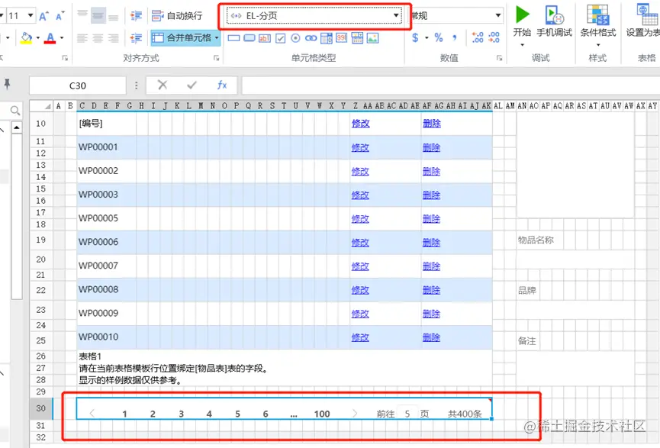660x448 pixels.
Task: Click the indent icon beside 合并单元格
Action: click(136, 38)
